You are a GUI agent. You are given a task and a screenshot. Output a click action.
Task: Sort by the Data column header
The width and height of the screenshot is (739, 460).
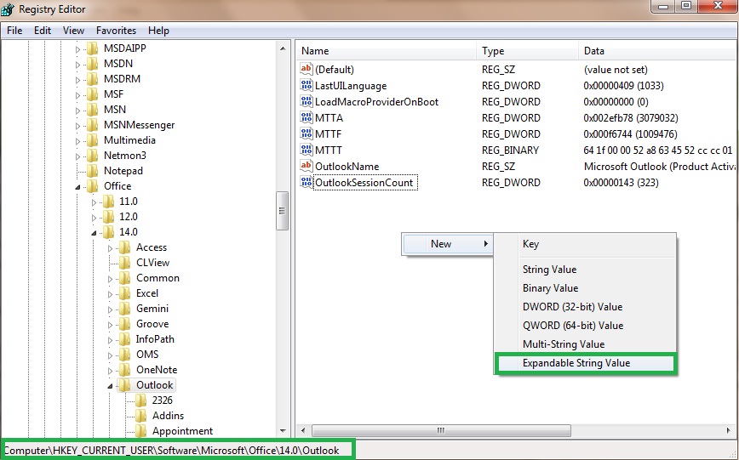click(x=658, y=51)
